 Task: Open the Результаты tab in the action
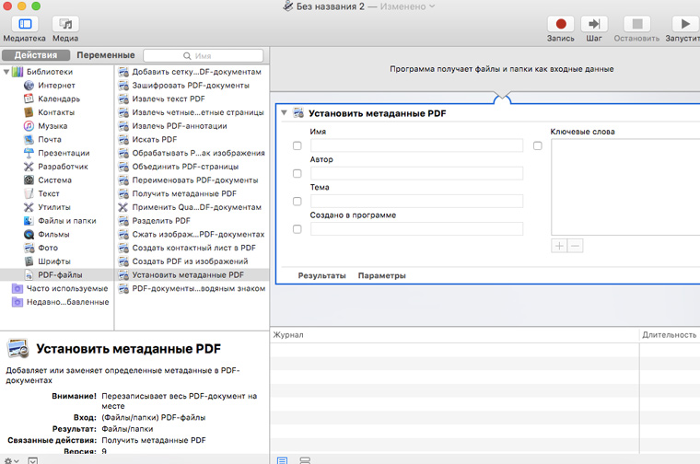[321, 275]
